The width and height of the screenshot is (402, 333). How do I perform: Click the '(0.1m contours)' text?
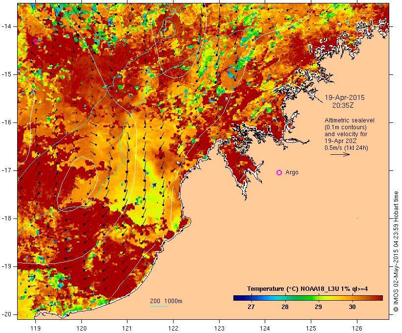coord(345,127)
